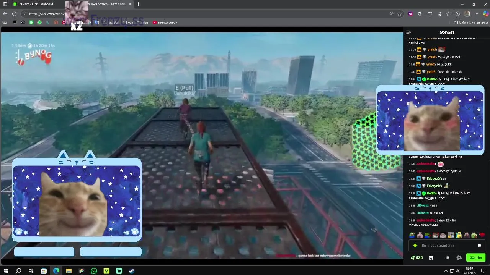
Task: Click the 630 channel points balance
Action: tap(416, 258)
